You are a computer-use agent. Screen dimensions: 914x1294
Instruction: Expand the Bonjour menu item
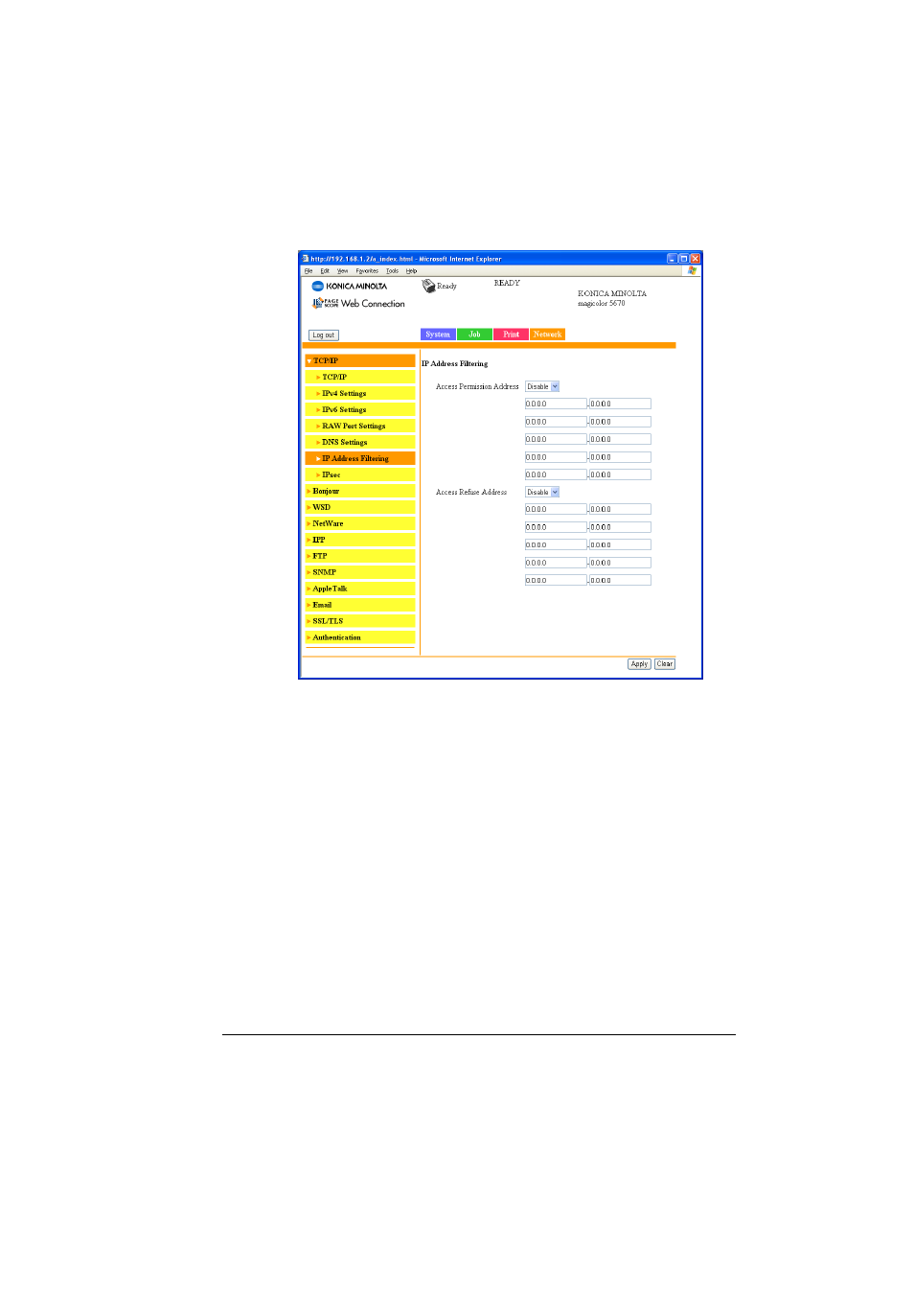(x=360, y=492)
